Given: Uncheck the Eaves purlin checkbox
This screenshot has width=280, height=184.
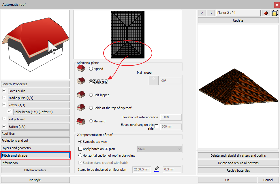Looking at the screenshot, I should coord(4,91).
